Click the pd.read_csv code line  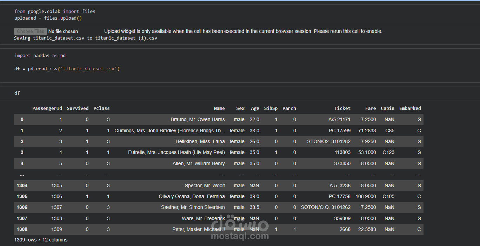pyautogui.click(x=67, y=69)
